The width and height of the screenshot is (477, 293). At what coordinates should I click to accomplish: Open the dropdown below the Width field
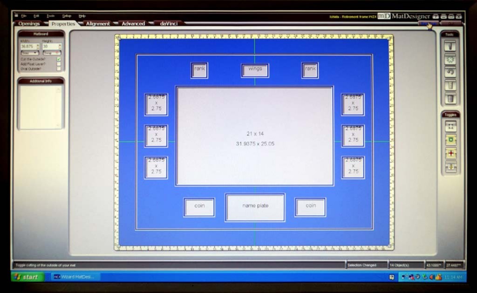point(29,53)
